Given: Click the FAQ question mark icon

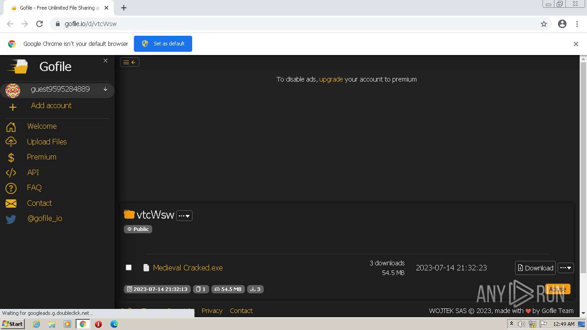Looking at the screenshot, I should tap(11, 188).
